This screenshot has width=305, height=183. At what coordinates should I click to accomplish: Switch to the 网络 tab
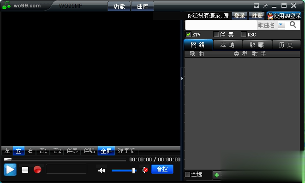coord(198,45)
